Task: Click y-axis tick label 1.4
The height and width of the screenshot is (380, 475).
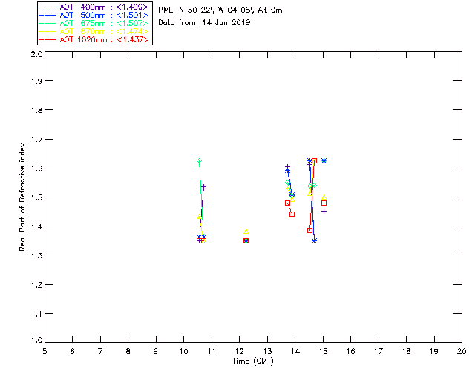Action: [x=36, y=226]
